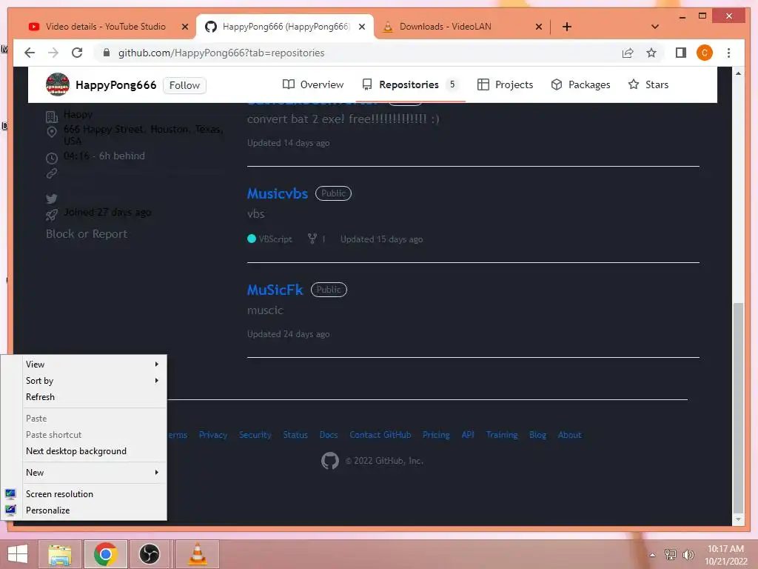The height and width of the screenshot is (569, 758).
Task: Click the scrollbar up arrow
Action: [738, 73]
